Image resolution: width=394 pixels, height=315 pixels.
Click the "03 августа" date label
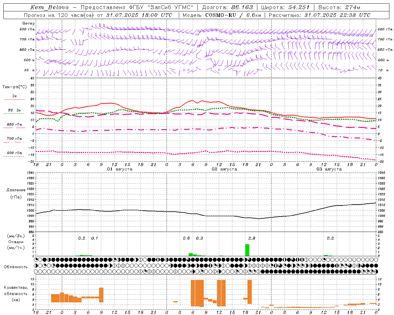[329, 169]
